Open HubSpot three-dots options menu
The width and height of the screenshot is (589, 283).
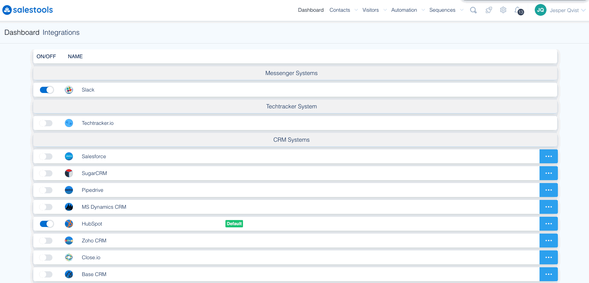549,224
